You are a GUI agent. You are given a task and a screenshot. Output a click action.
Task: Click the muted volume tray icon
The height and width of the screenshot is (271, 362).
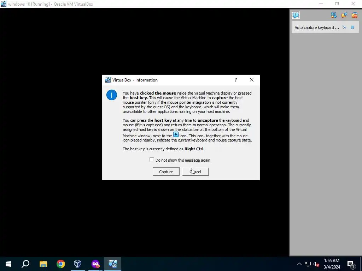click(x=316, y=264)
